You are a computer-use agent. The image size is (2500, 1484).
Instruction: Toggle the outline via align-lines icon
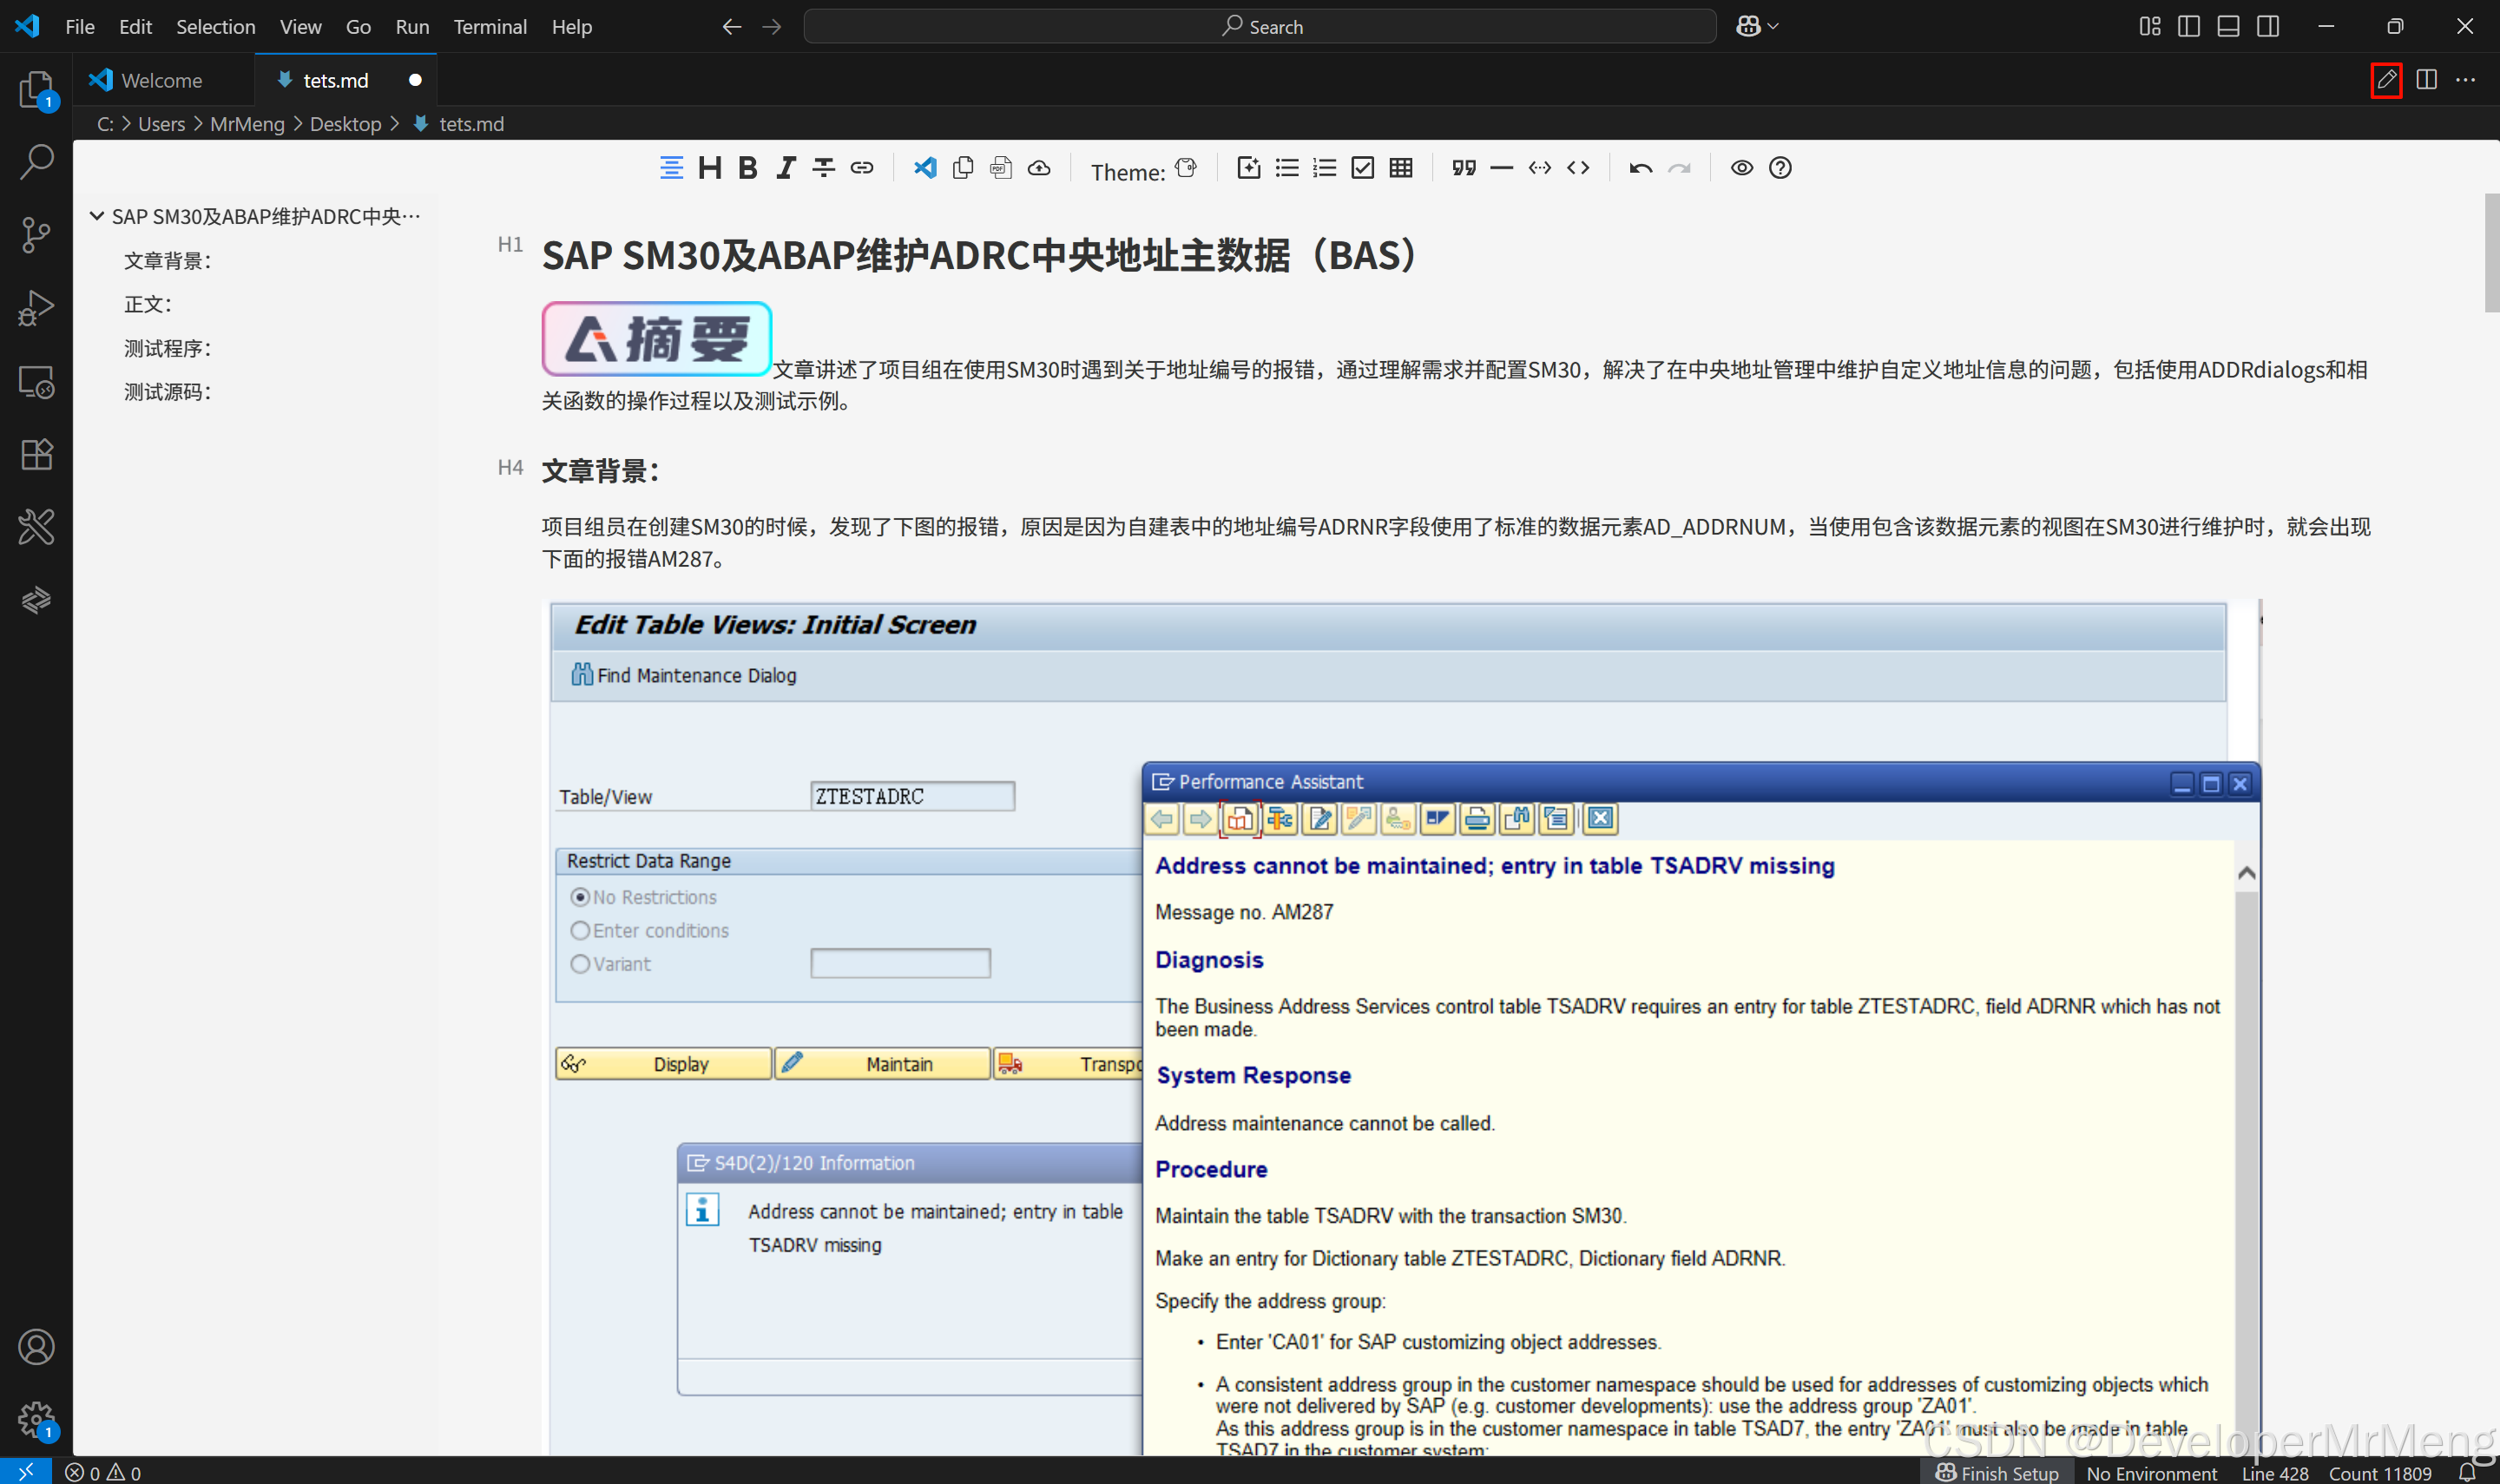[x=671, y=168]
